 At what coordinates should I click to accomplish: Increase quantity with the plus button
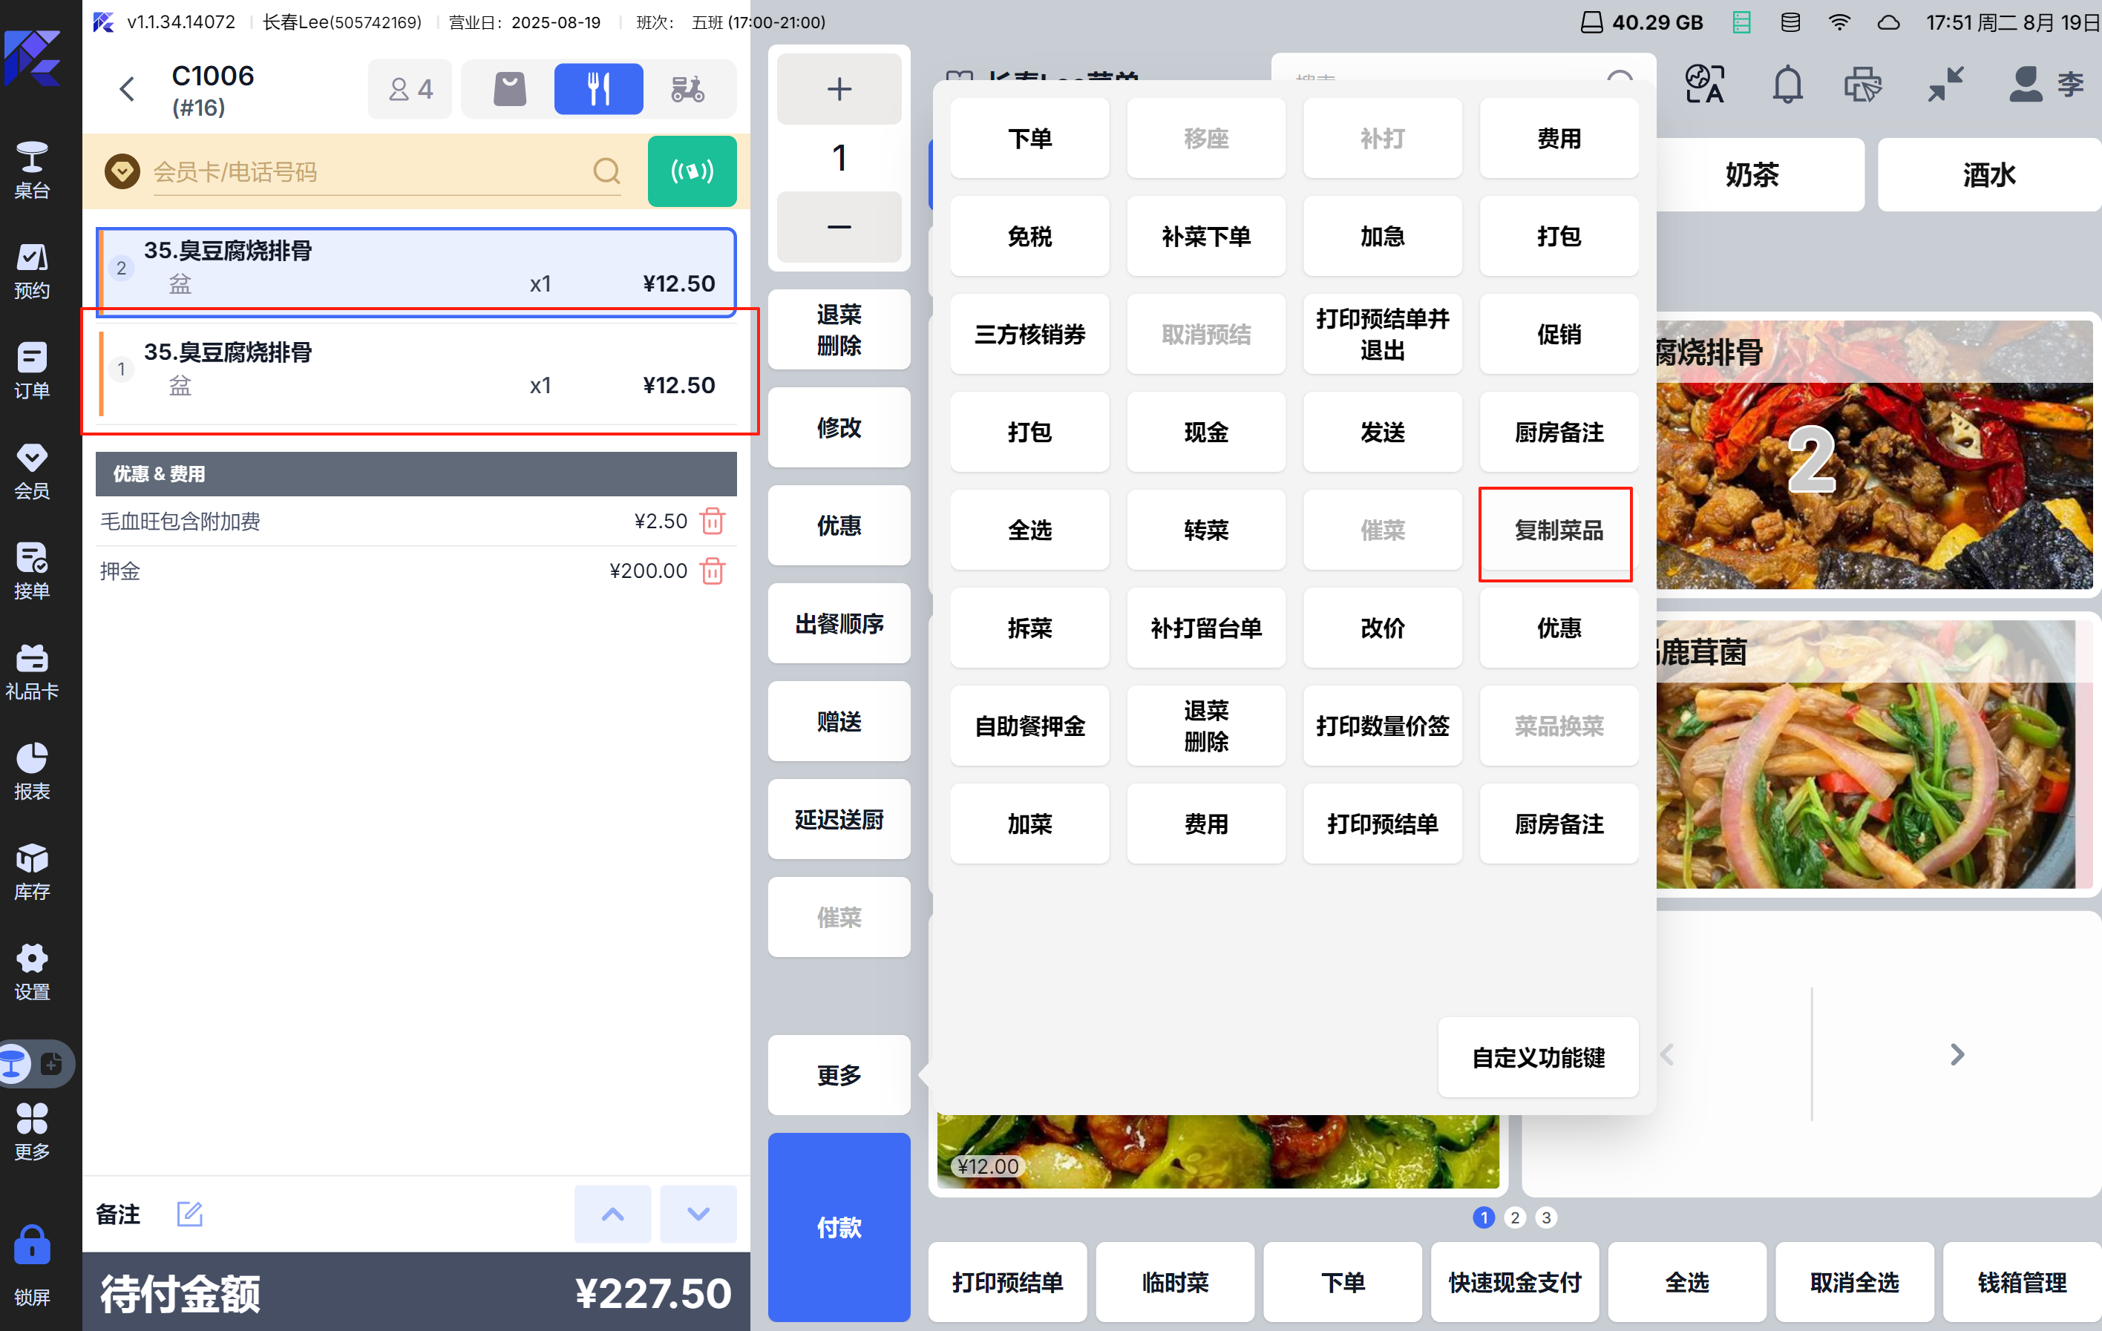838,88
